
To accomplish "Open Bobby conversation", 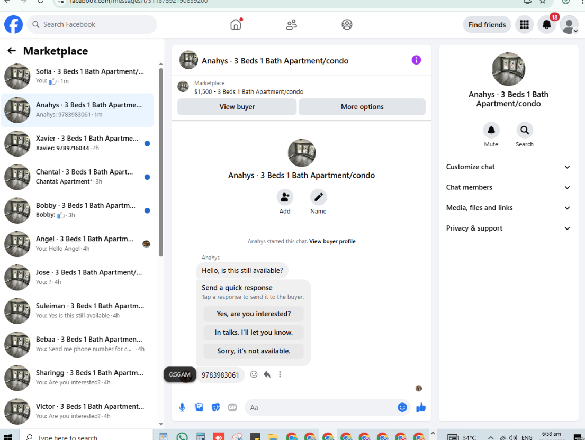I will click(77, 210).
